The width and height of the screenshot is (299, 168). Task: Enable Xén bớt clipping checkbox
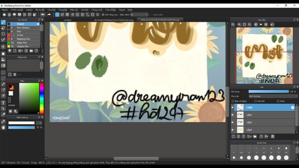click(255, 101)
